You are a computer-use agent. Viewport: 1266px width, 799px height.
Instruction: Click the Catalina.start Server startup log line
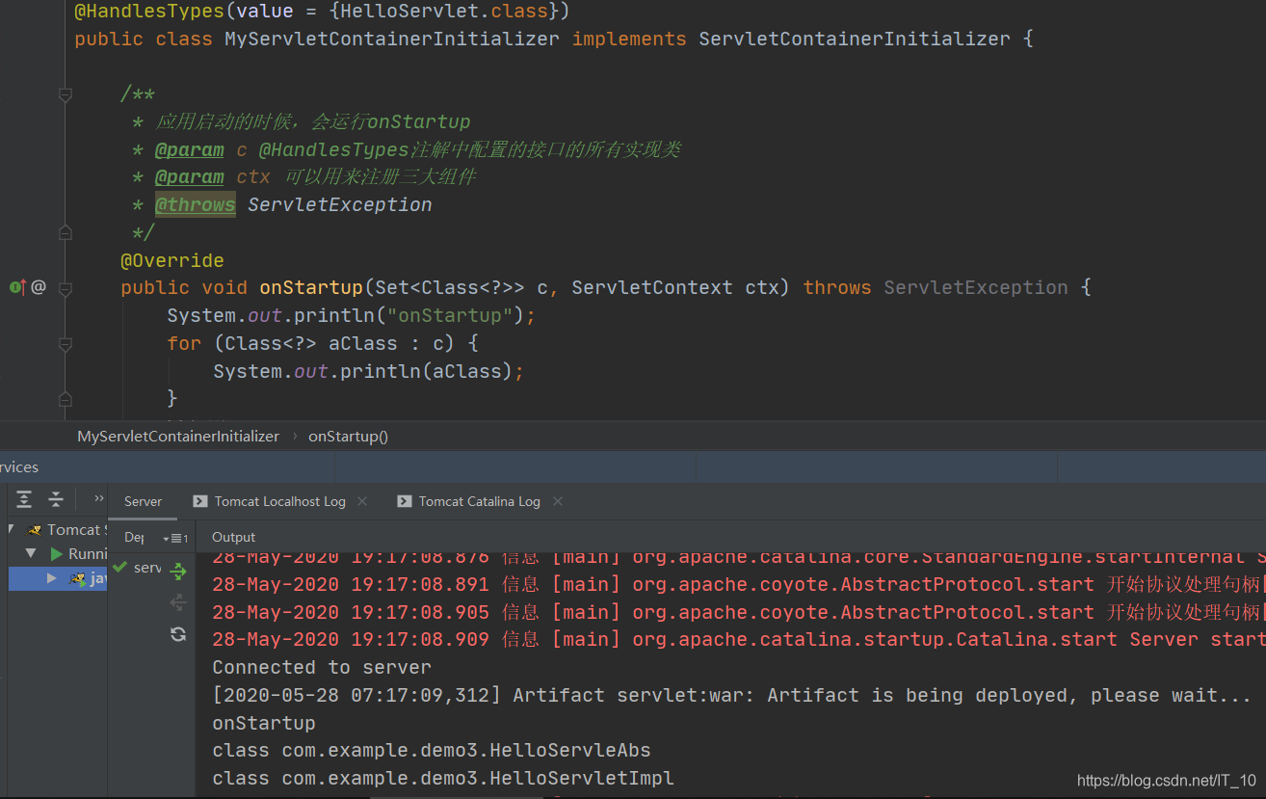click(739, 639)
